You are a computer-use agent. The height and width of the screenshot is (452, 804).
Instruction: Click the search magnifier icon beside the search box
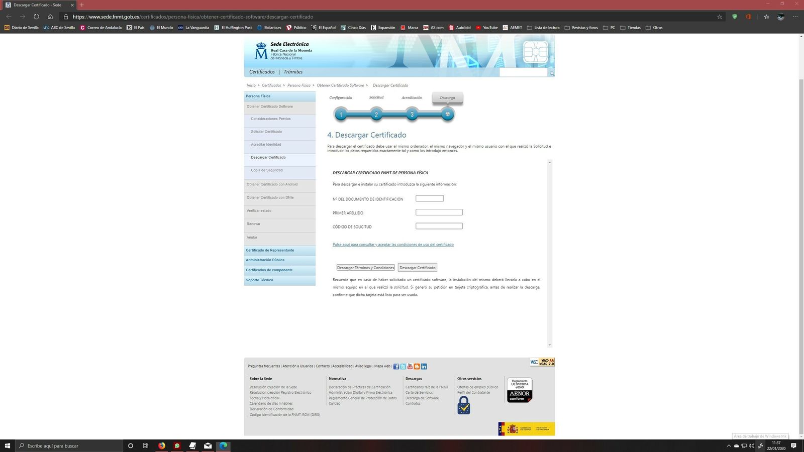point(551,73)
